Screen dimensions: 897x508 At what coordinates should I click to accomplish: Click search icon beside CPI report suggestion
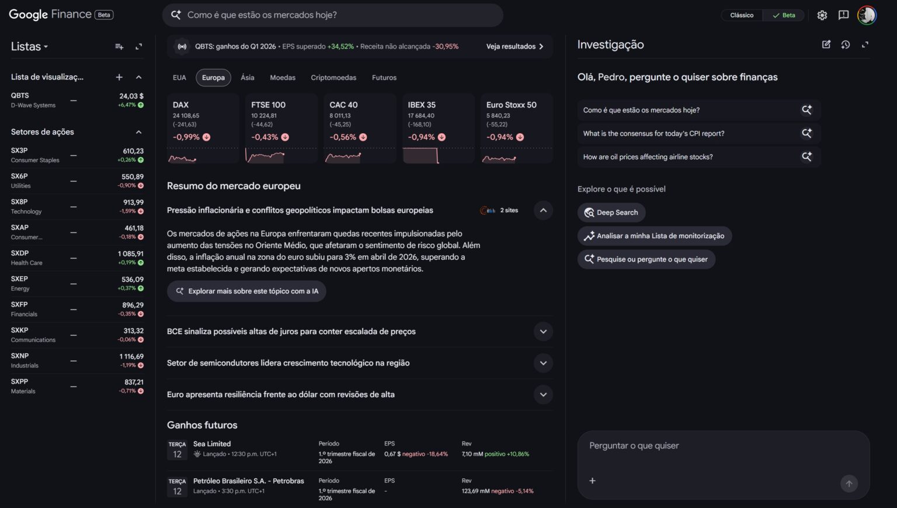(x=807, y=133)
